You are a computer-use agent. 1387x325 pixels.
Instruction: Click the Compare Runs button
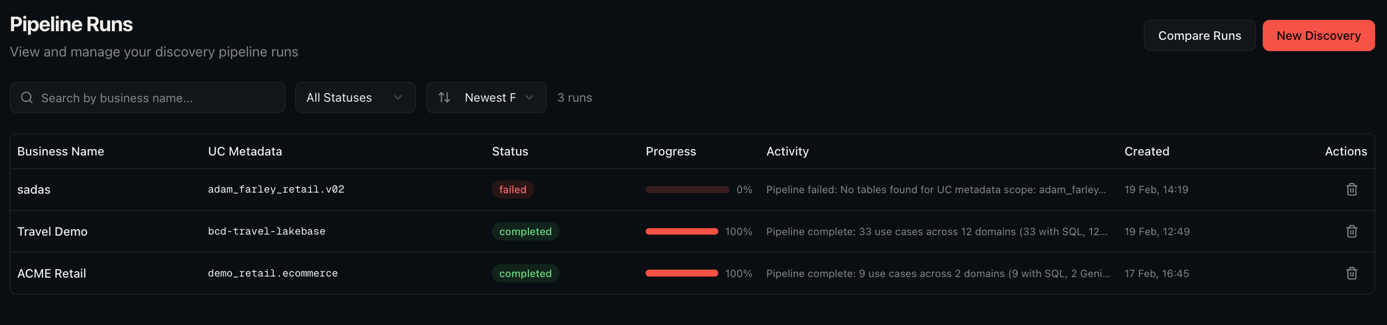pyautogui.click(x=1199, y=36)
